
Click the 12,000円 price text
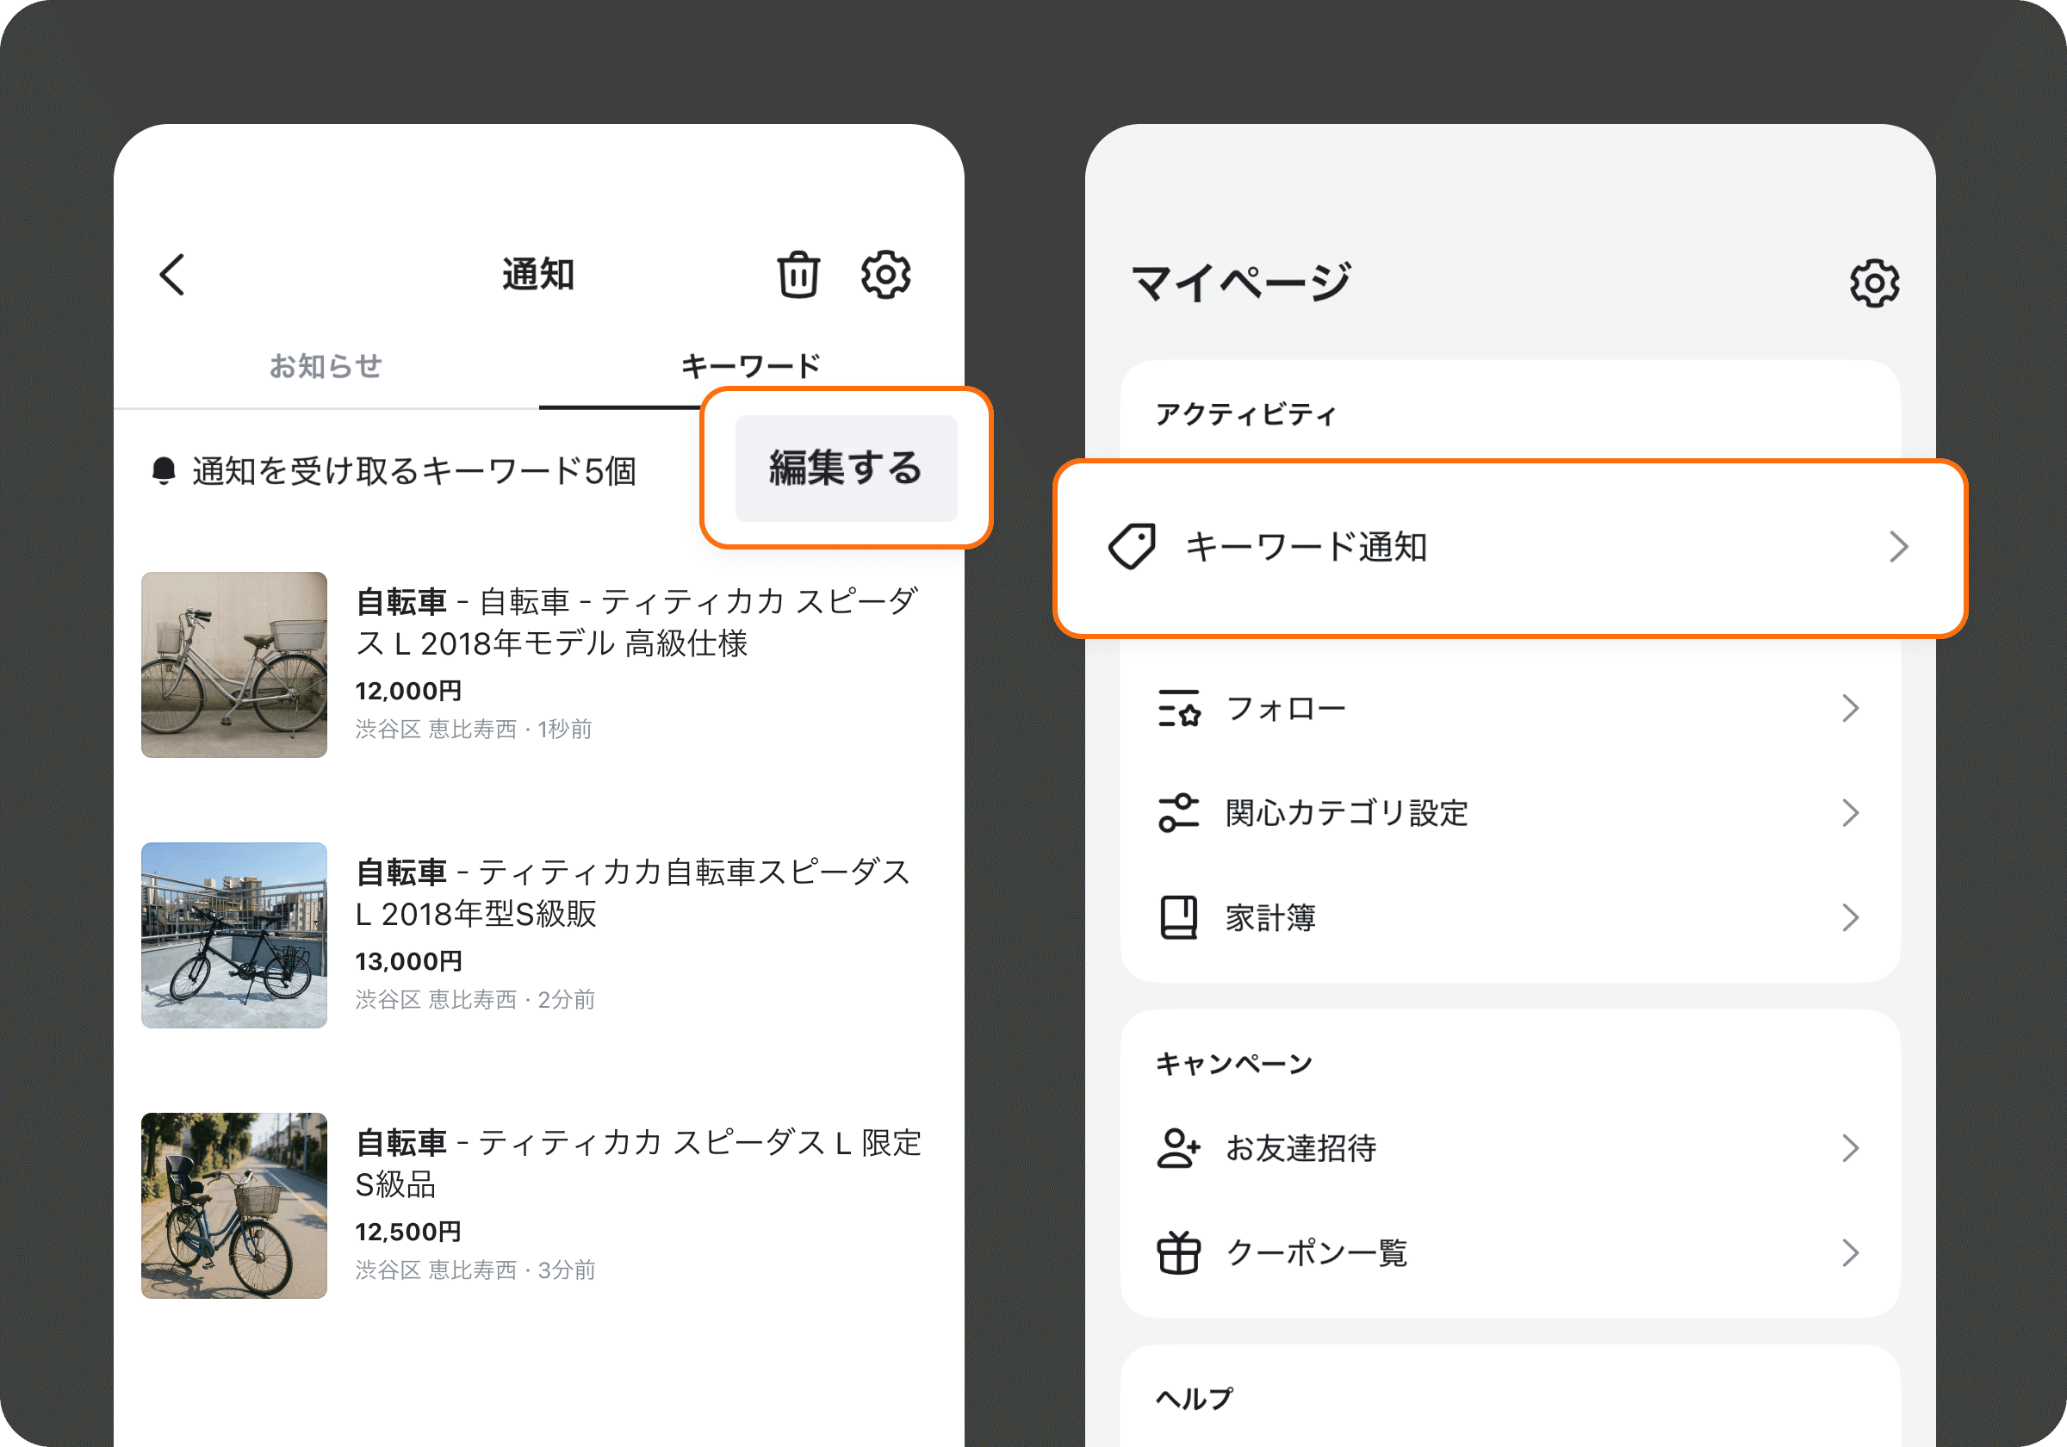(x=409, y=691)
